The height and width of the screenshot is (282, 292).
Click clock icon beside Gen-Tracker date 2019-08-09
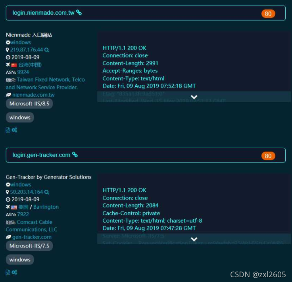tap(8, 200)
